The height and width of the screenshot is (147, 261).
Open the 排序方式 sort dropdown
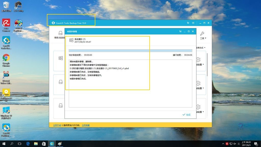coord(201,48)
